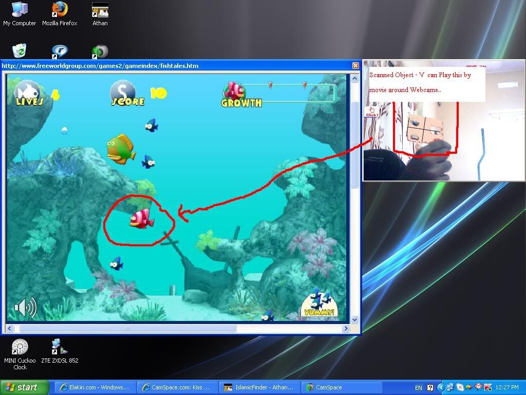This screenshot has width=526, height=395.
Task: Select the RealPlayer desktop shortcut
Action: point(60,51)
